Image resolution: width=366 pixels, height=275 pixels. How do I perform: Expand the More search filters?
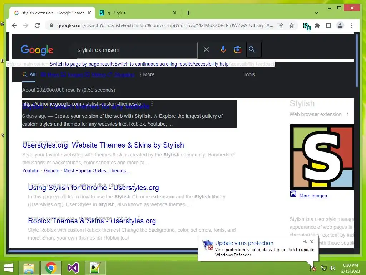(147, 74)
